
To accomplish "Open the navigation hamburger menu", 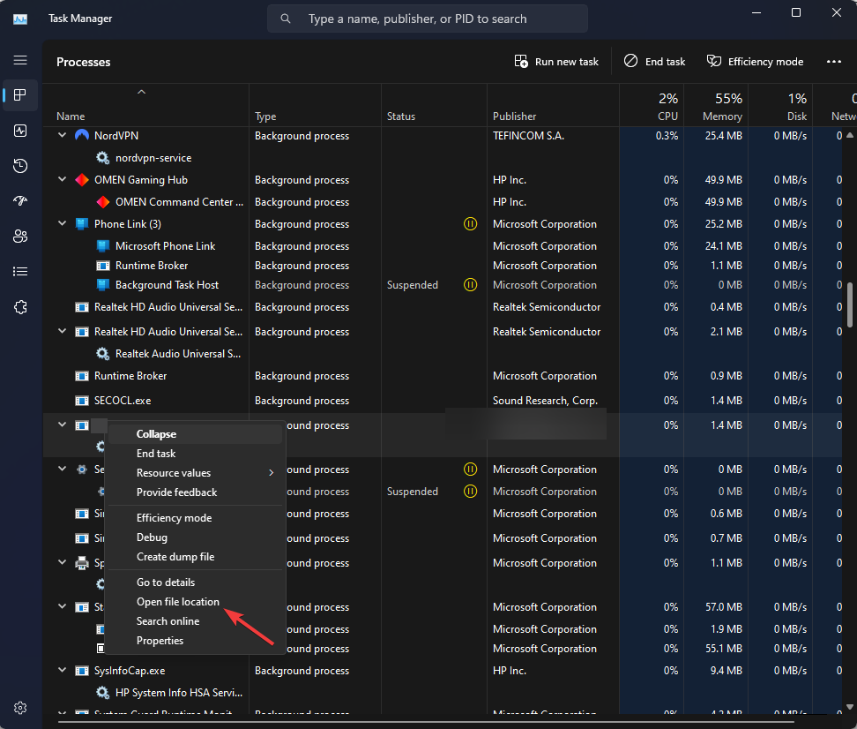I will point(20,60).
